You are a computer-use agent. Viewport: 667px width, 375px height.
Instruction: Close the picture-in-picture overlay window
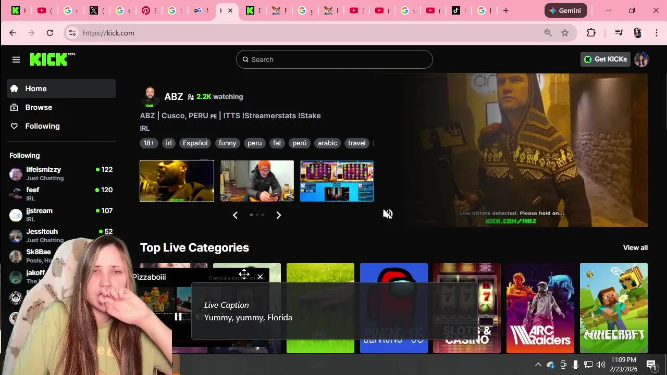point(260,277)
